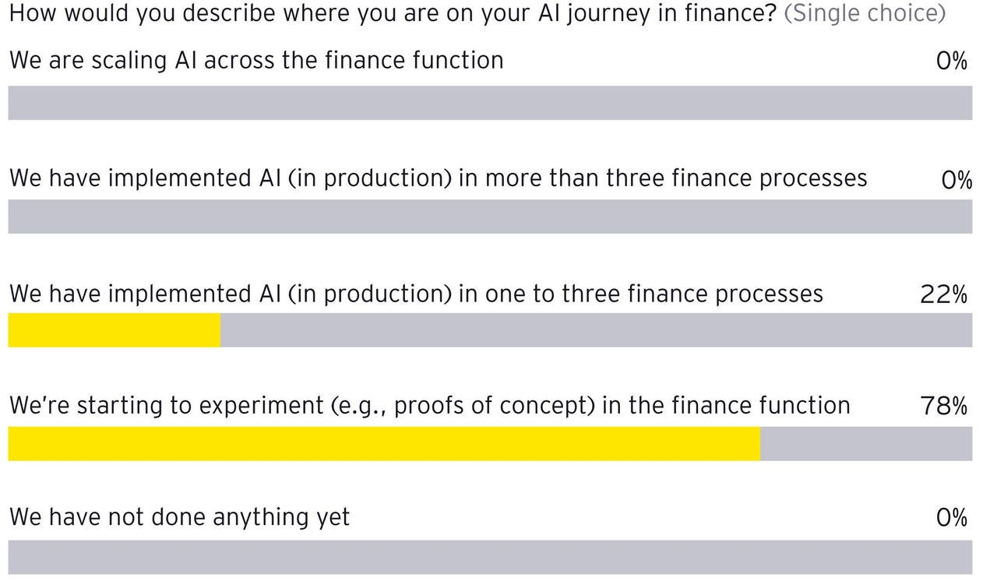Click the 0% value for more than three processes
The width and height of the screenshot is (997, 585).
tap(956, 181)
